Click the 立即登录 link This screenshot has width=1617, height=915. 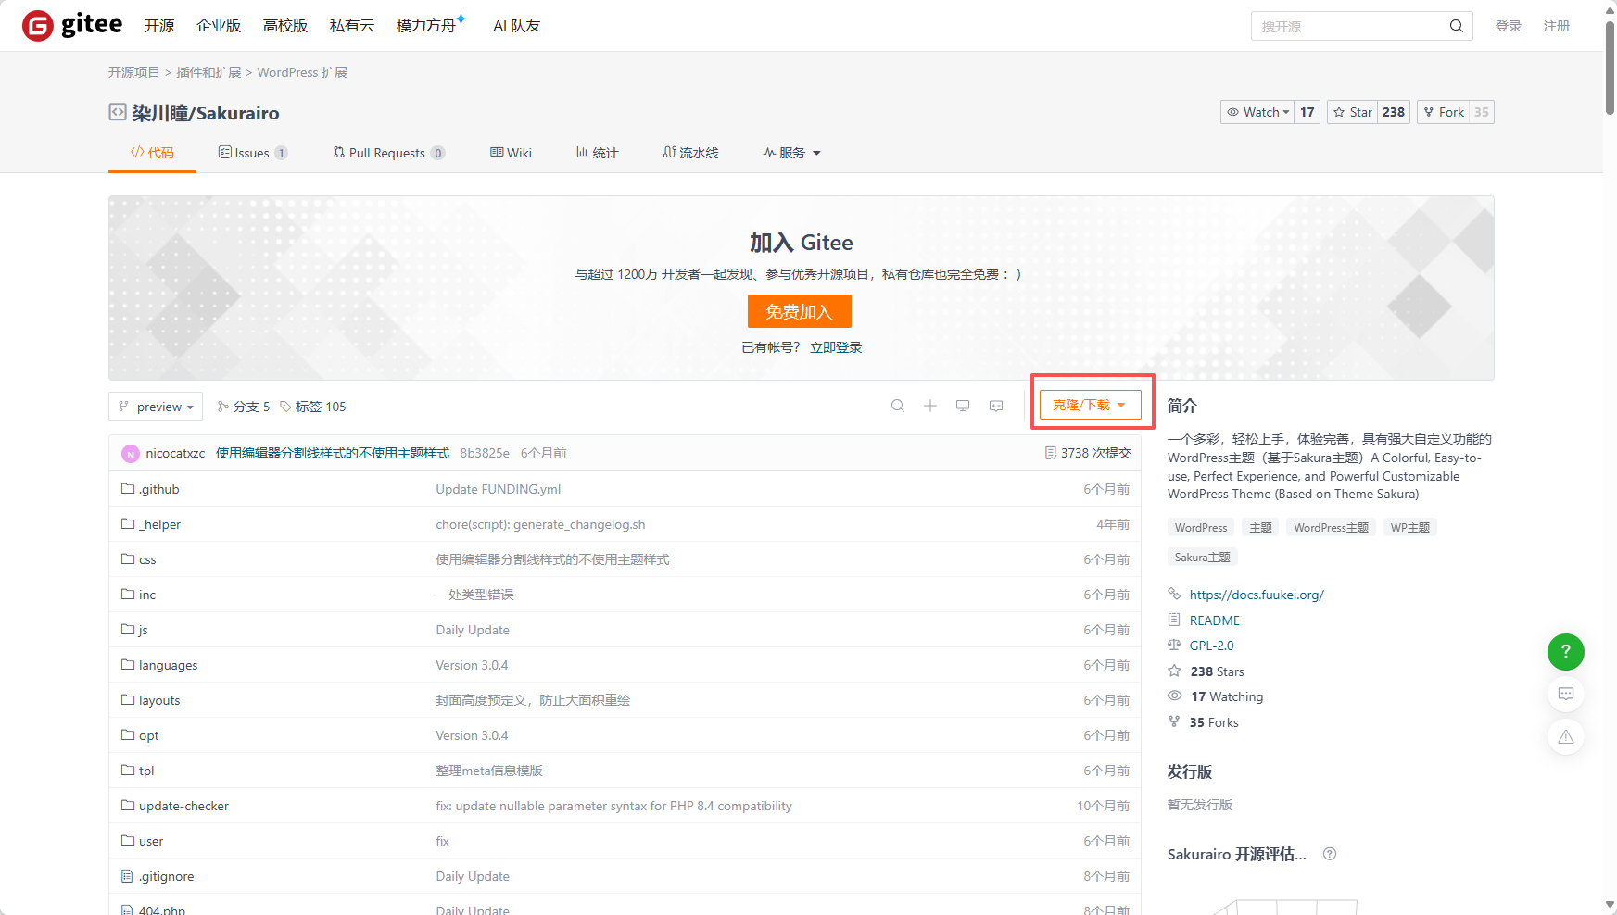(x=836, y=347)
